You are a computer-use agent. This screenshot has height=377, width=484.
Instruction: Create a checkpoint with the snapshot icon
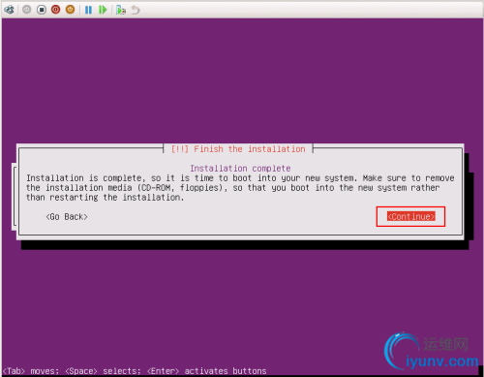pyautogui.click(x=121, y=10)
